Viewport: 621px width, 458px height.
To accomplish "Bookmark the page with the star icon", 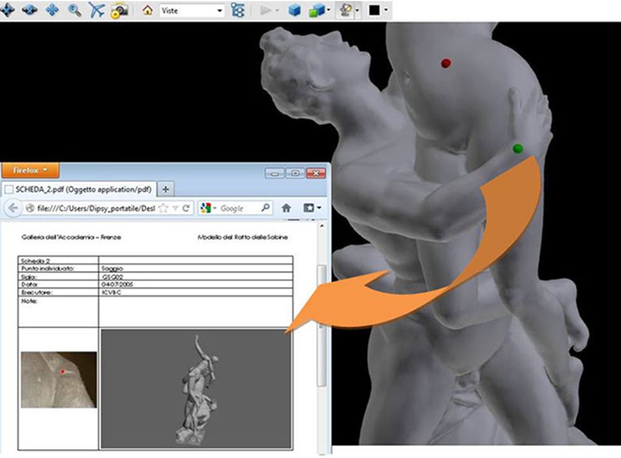I will click(x=163, y=208).
